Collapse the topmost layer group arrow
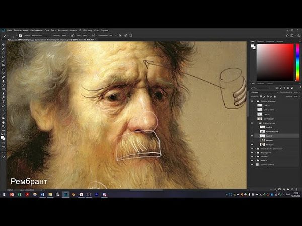 [x=256, y=101]
